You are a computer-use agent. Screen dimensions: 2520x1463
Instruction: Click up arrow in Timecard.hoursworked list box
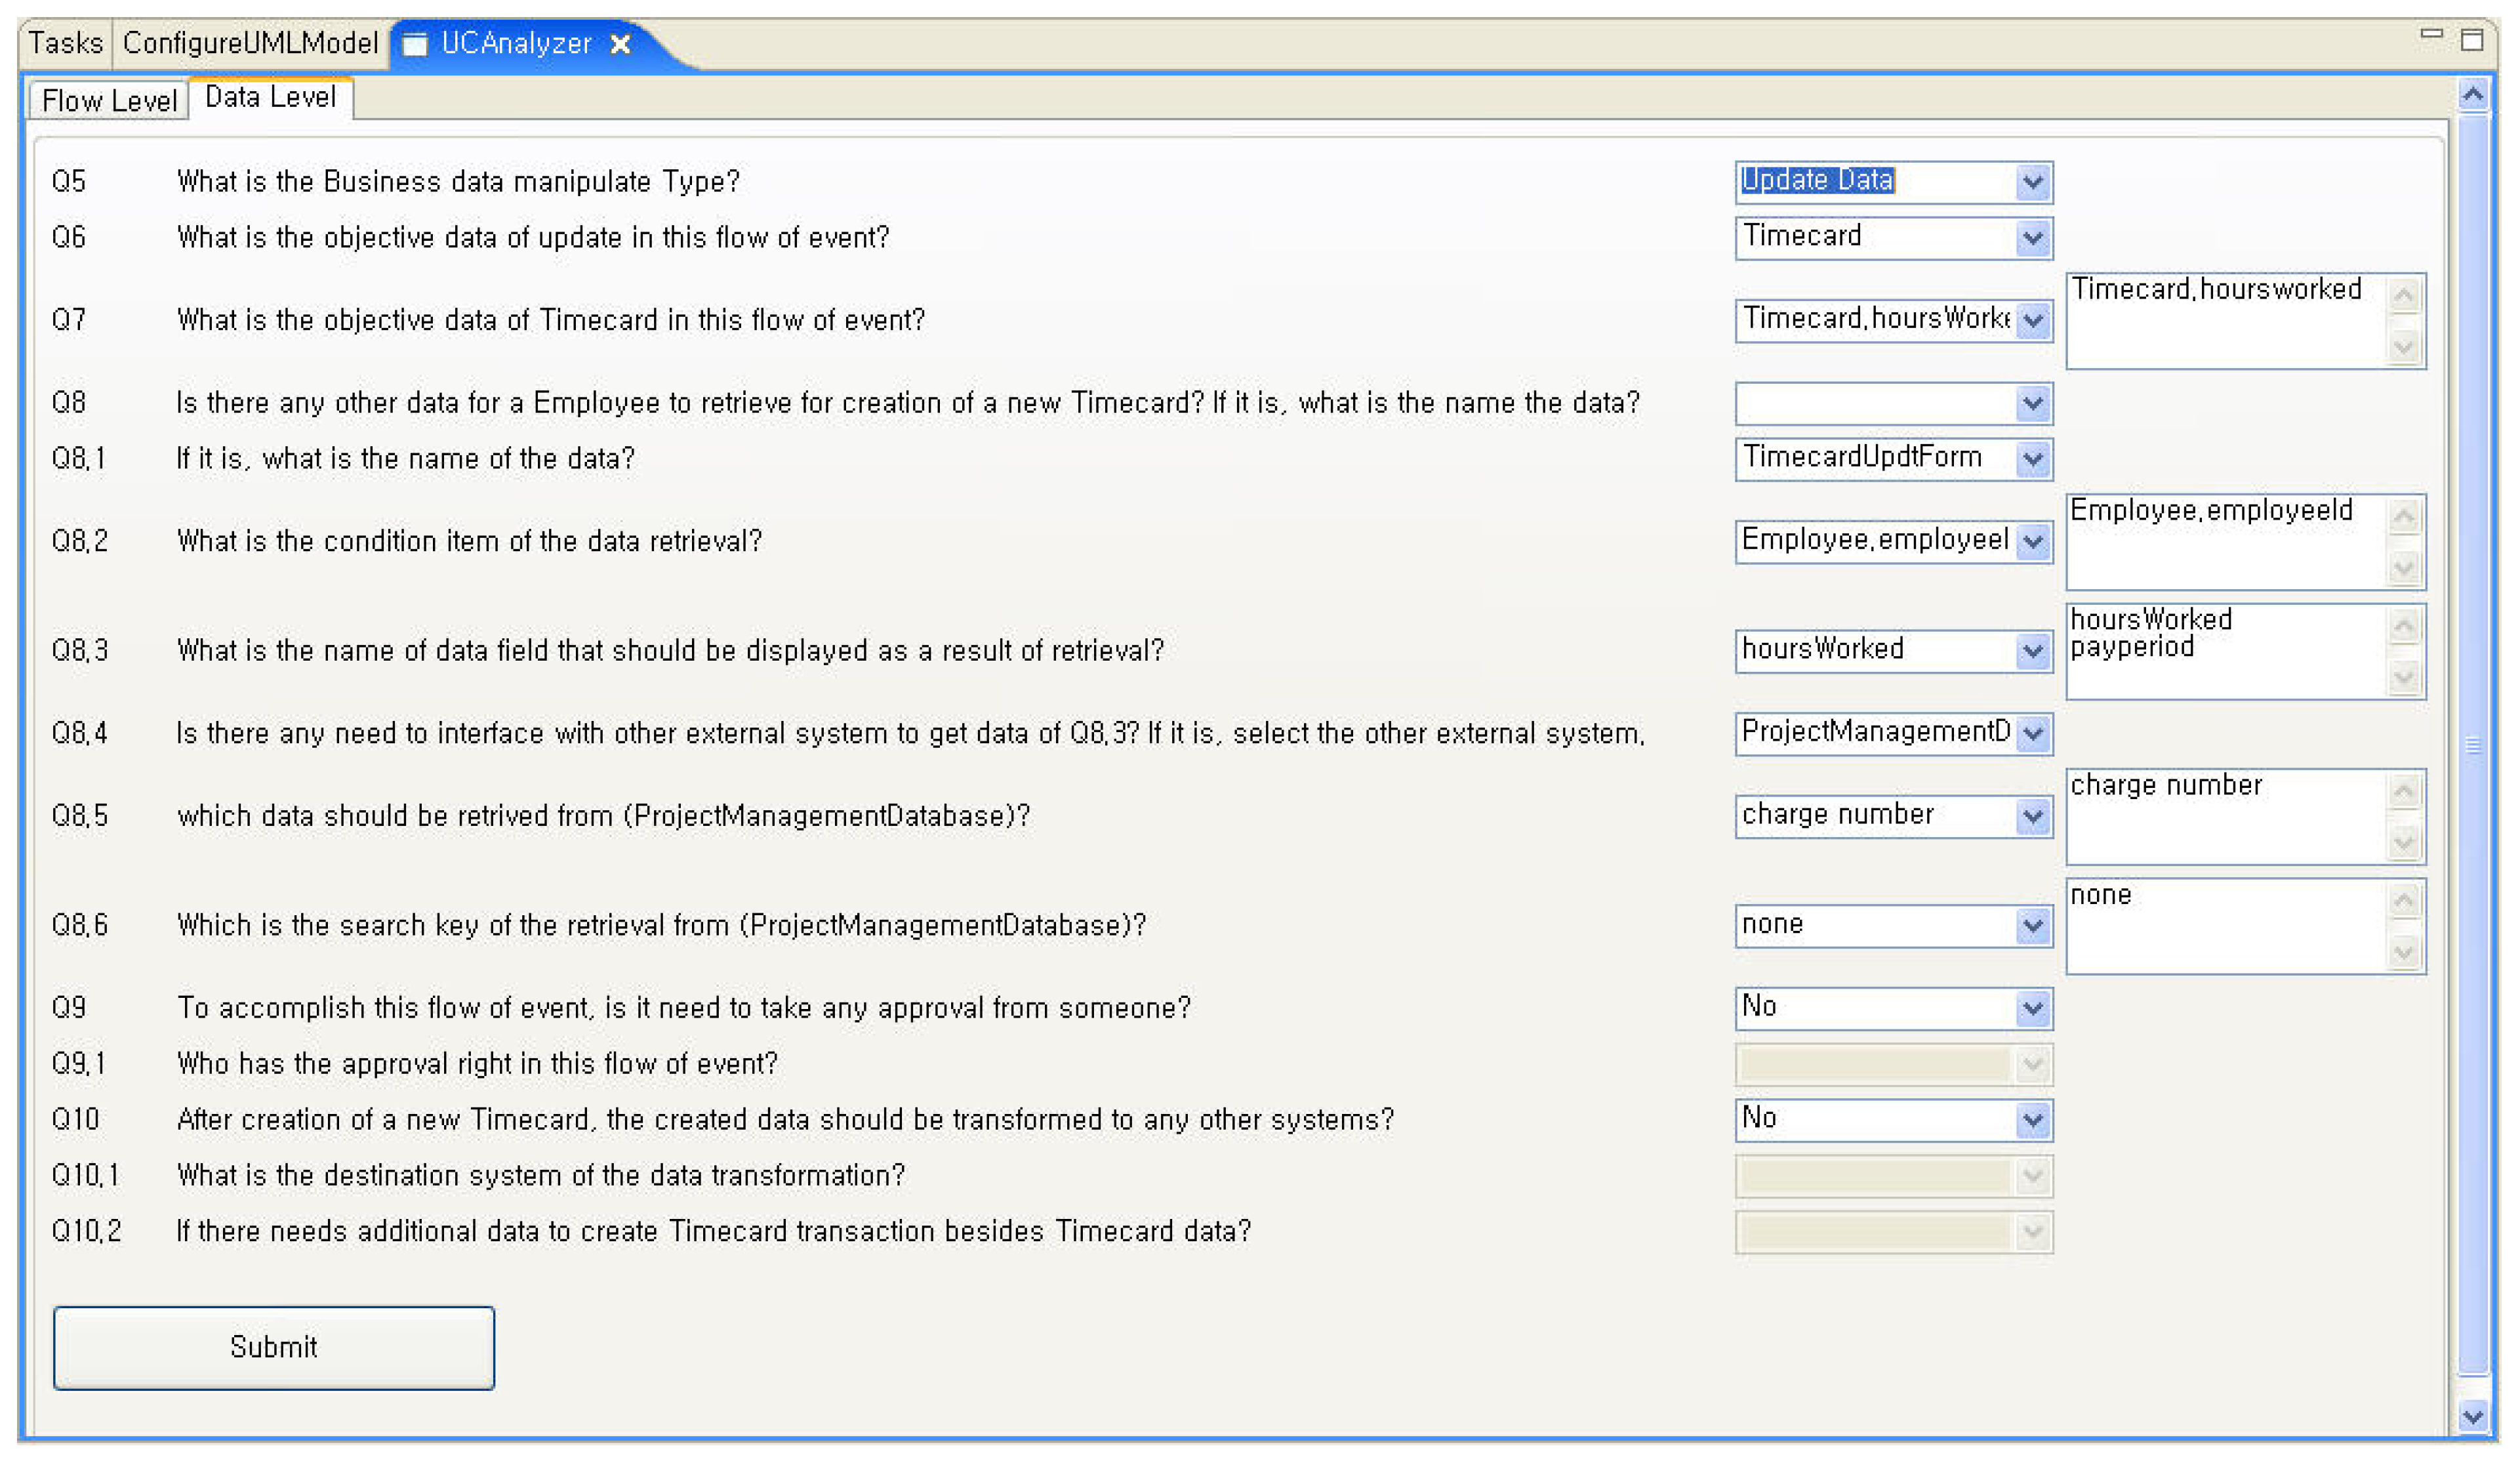[x=2403, y=295]
